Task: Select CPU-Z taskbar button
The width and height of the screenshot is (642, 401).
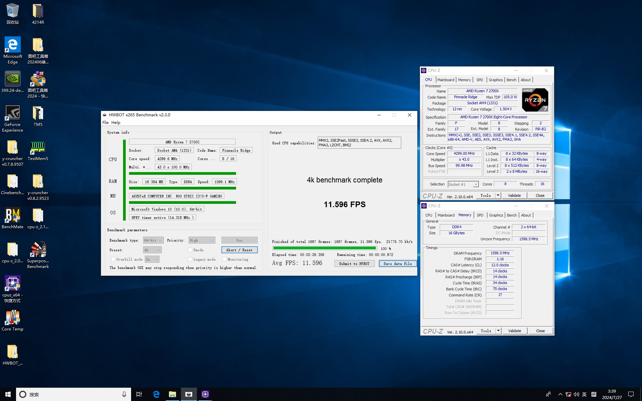Action: pos(205,394)
